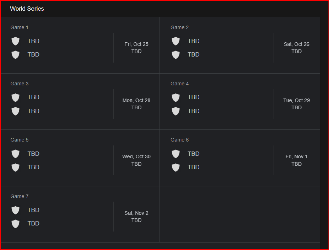The height and width of the screenshot is (250, 329).
Task: Open the Game 2 label
Action: [x=179, y=27]
